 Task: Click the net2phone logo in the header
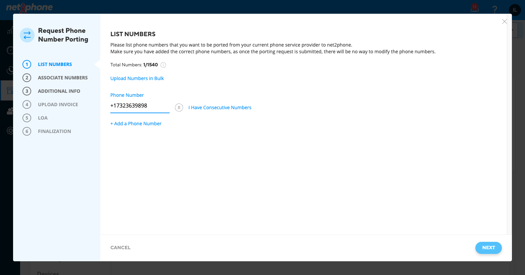pos(30,8)
